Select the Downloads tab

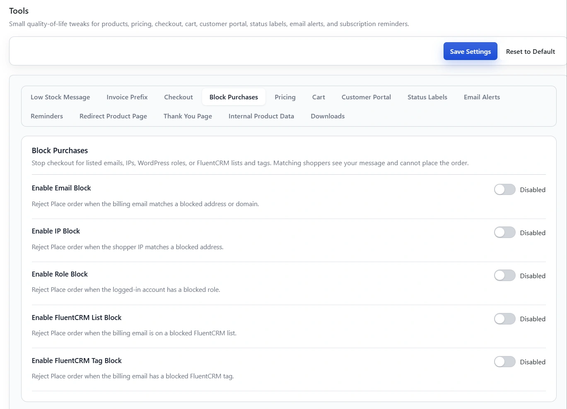[328, 116]
